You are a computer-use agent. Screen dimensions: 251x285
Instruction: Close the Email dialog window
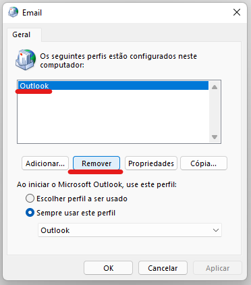click(237, 12)
